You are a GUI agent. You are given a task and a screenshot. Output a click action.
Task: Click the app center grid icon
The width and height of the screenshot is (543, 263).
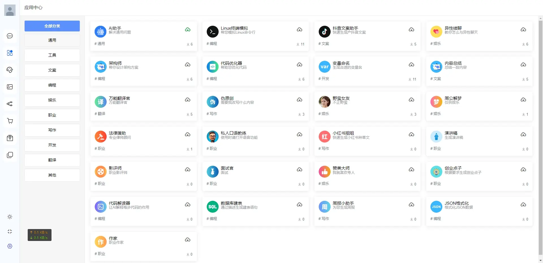pos(10,53)
